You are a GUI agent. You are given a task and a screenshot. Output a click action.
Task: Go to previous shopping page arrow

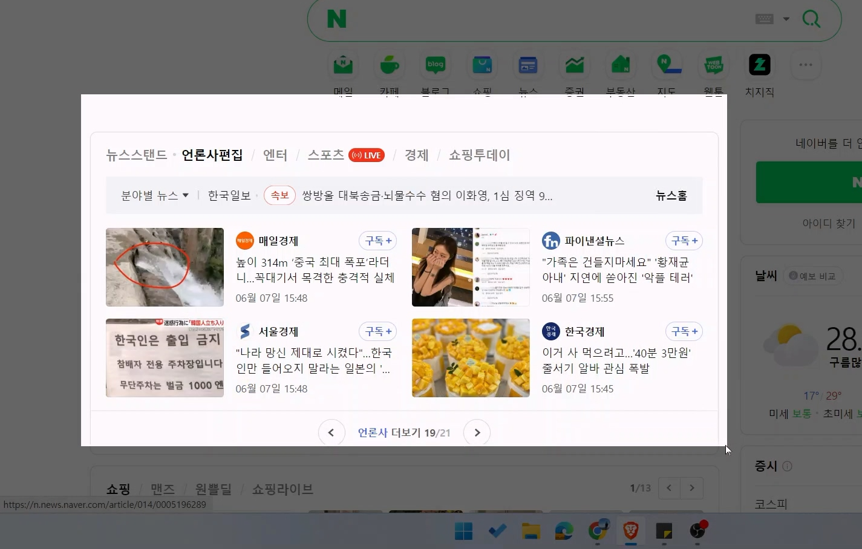[669, 488]
